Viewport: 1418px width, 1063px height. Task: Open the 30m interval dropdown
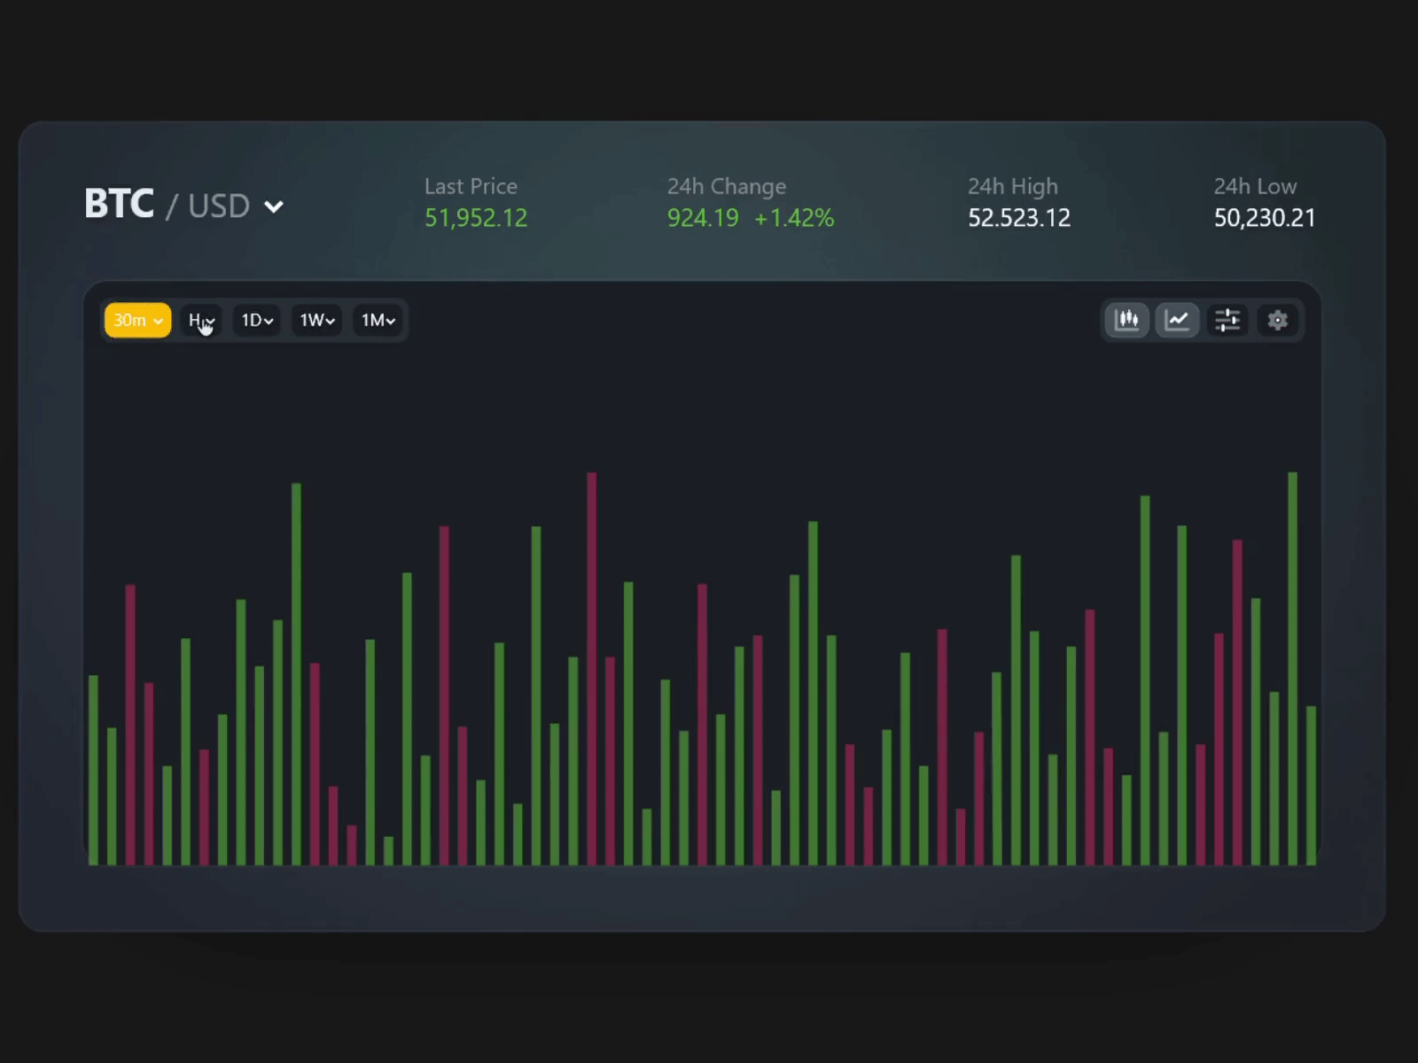(x=137, y=320)
